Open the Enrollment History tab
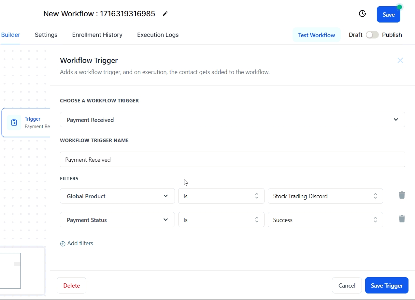 click(97, 35)
